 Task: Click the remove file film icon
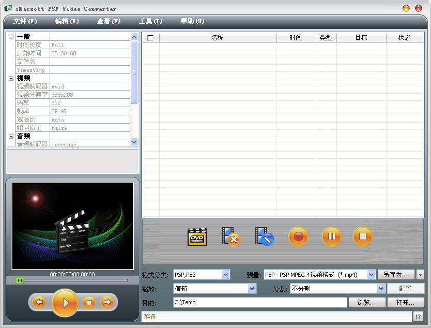coord(230,236)
